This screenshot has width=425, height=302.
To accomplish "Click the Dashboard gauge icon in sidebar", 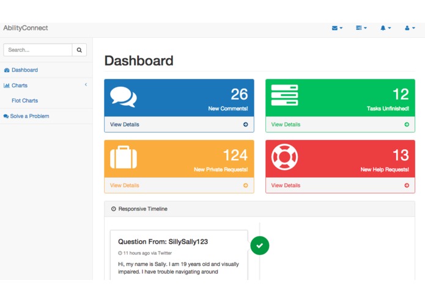I will coord(7,70).
